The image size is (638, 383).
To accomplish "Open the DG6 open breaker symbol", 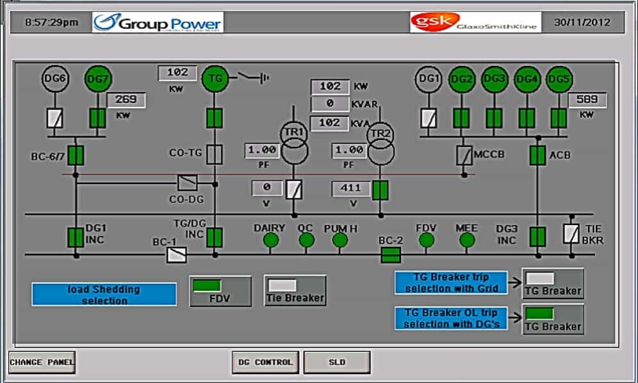I will click(55, 118).
